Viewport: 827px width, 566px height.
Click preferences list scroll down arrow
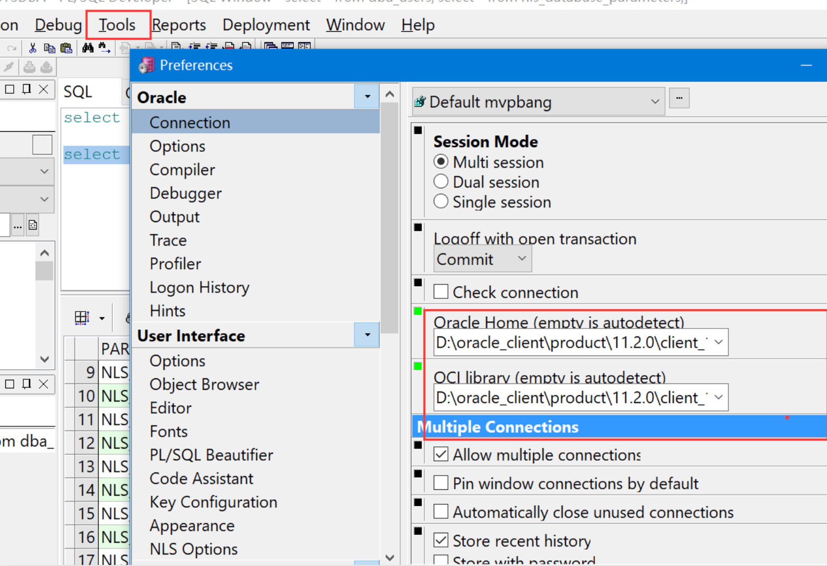point(390,558)
